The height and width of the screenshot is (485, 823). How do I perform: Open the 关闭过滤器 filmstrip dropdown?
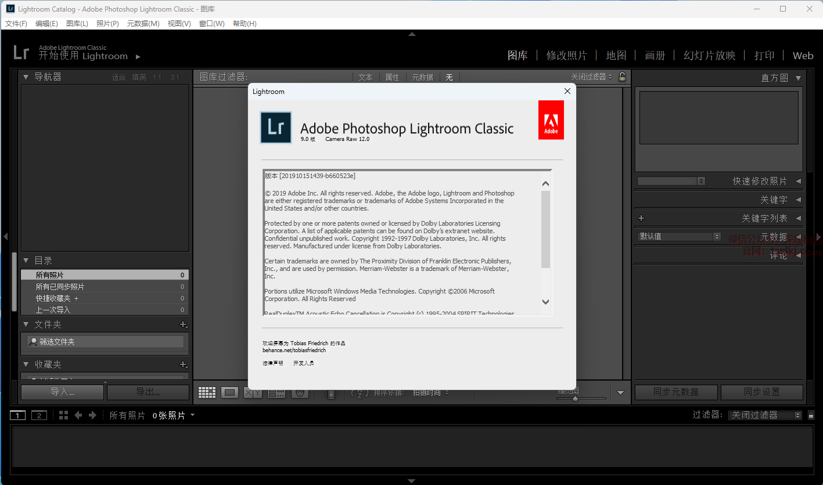pos(764,415)
